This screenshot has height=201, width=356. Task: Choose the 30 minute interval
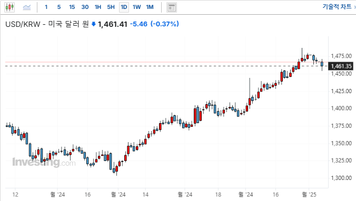[x=85, y=7]
